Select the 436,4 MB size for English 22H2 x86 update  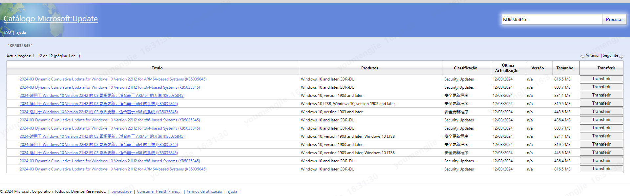pos(562,120)
